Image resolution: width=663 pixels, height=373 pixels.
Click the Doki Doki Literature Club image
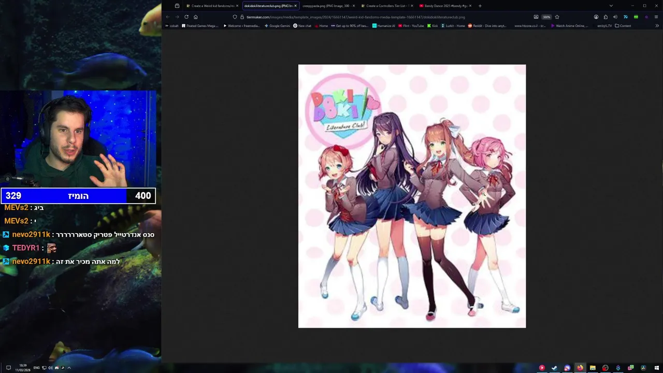(x=412, y=196)
